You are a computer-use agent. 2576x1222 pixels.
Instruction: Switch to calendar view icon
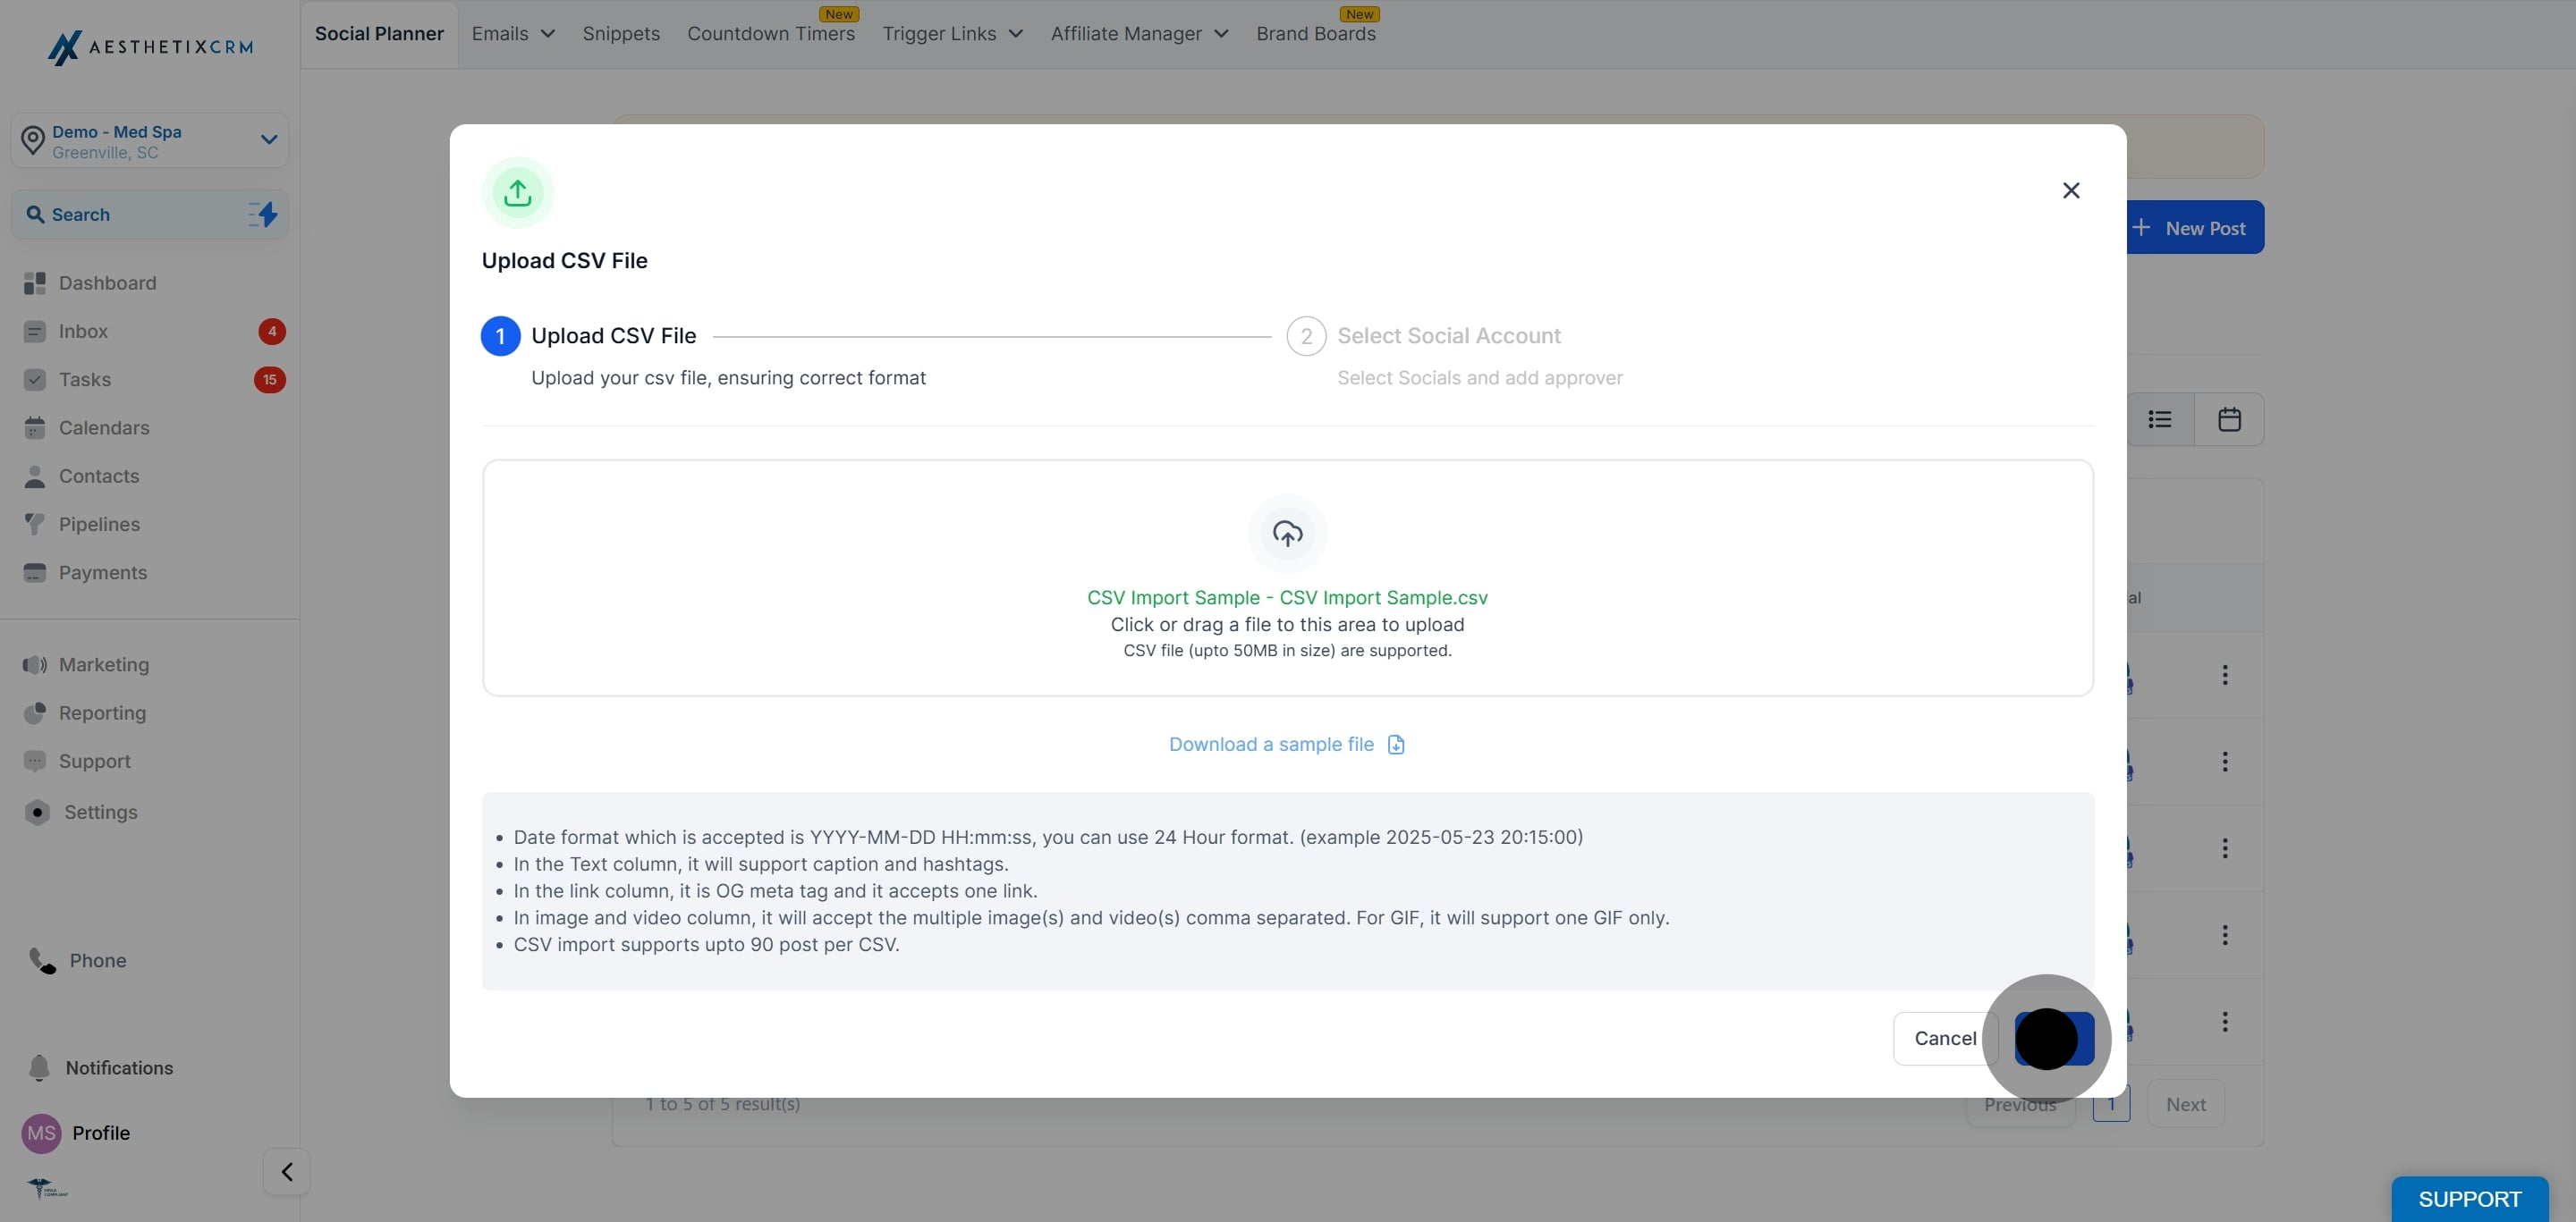pos(2229,419)
